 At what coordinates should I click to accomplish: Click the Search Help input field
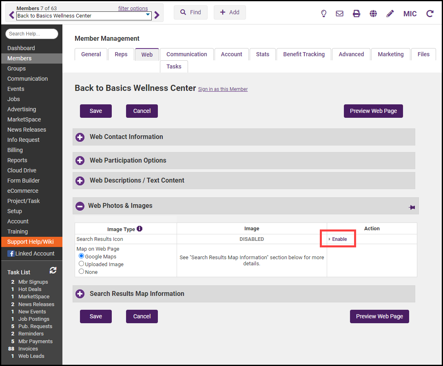click(x=32, y=34)
